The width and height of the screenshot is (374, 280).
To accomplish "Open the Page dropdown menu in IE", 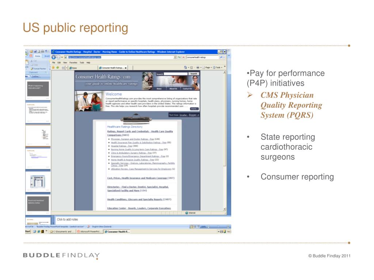I will tap(207, 67).
